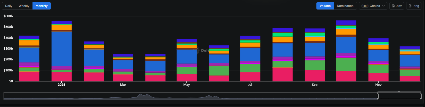This screenshot has height=107, width=425.
Task: Switch chart mode to Dominance
Action: (345, 6)
